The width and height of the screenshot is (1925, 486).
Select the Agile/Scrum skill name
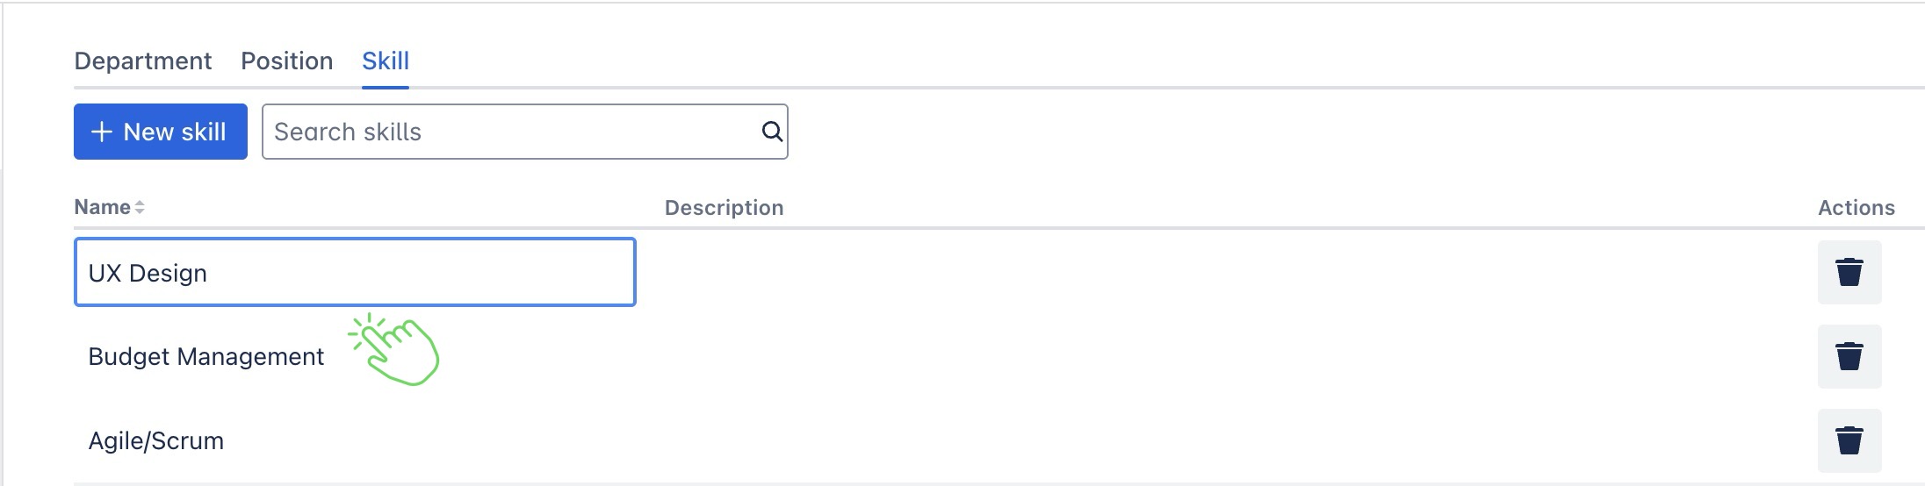pyautogui.click(x=155, y=440)
